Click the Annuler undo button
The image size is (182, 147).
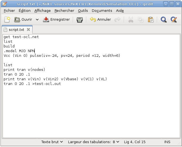(101, 20)
